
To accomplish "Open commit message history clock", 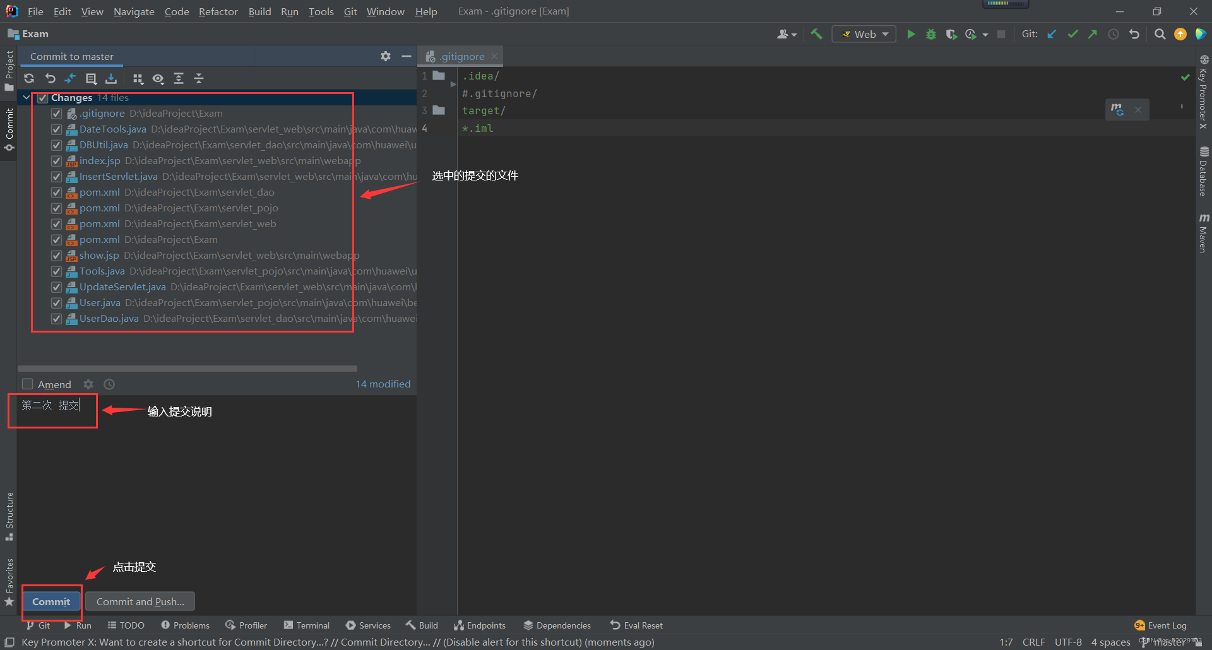I will [x=109, y=384].
